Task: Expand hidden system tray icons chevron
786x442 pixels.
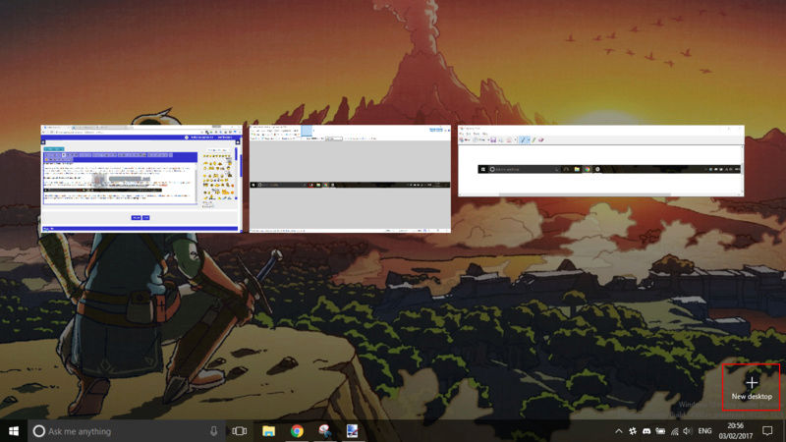Action: [619, 431]
